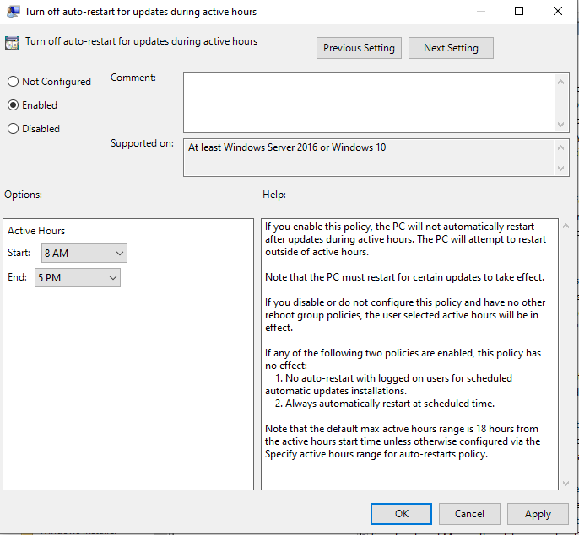
Task: Go to Next Setting
Action: click(451, 48)
